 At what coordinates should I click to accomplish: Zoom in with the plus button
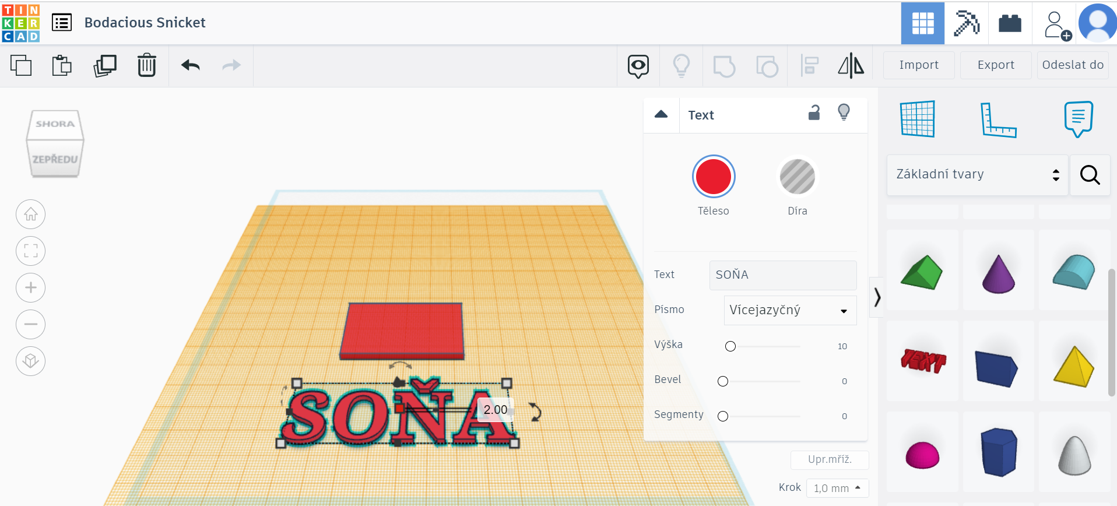(x=31, y=288)
